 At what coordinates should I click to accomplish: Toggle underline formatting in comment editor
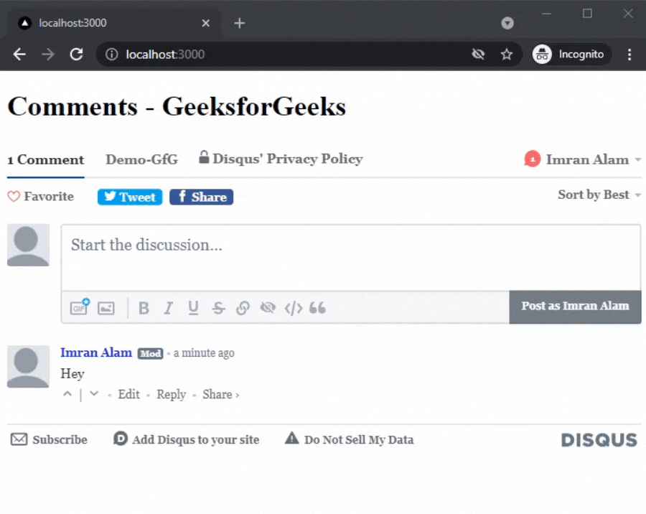(x=193, y=308)
